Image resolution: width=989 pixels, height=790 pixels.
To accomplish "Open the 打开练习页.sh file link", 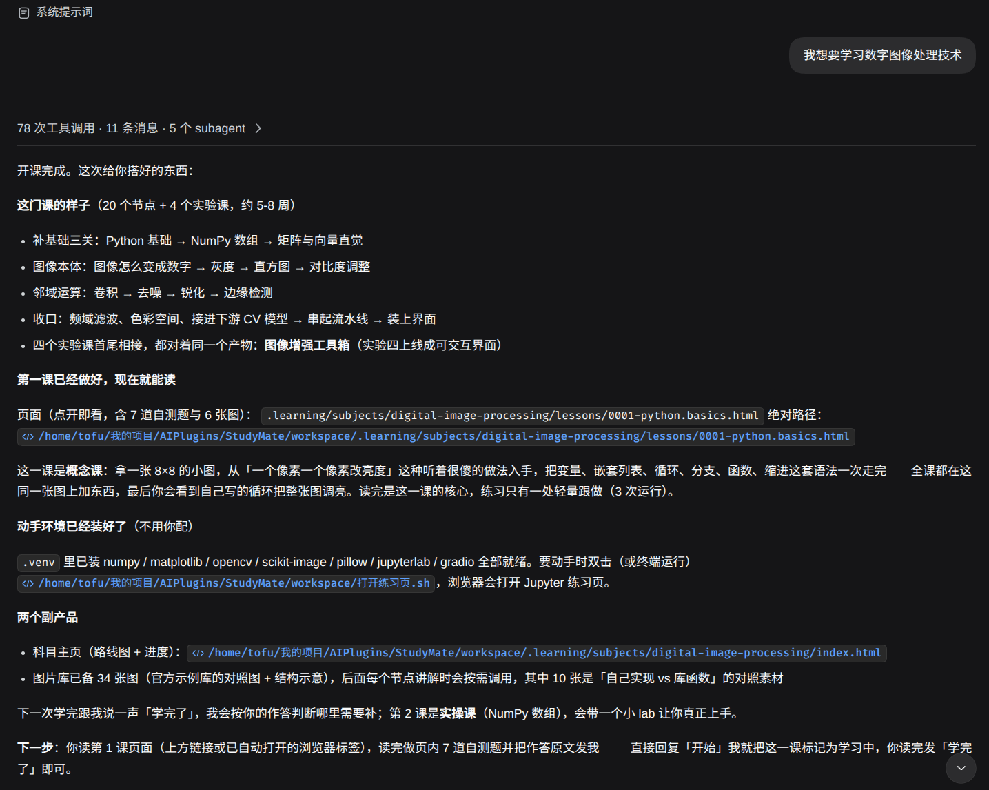I will click(226, 583).
